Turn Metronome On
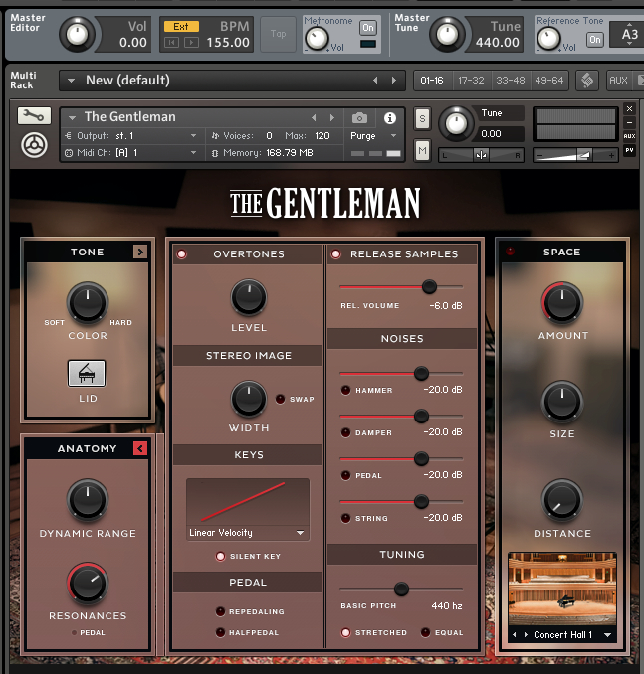Screen dimensions: 644x674 pyautogui.click(x=368, y=28)
